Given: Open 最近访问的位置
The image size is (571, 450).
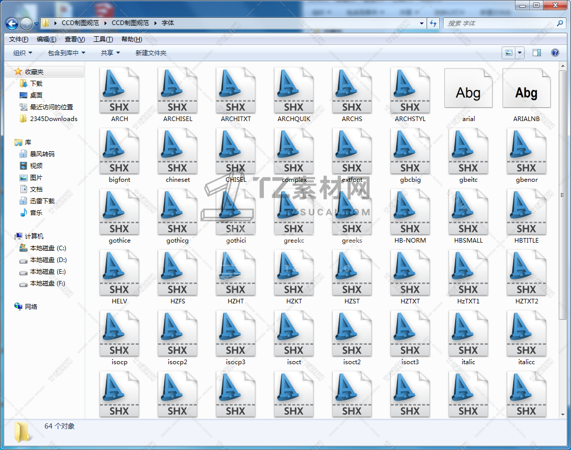Looking at the screenshot, I should click(x=52, y=107).
